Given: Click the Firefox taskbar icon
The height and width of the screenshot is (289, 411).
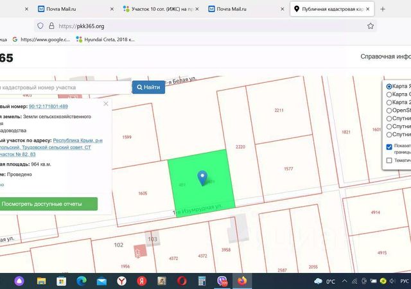Looking at the screenshot, I should pos(242,281).
